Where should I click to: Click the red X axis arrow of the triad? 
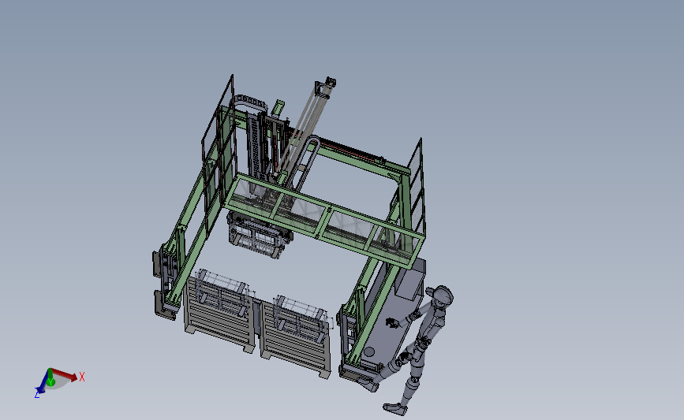[x=65, y=374]
